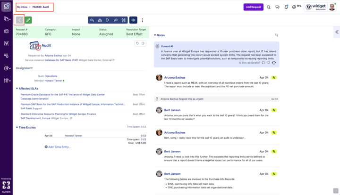The image size is (340, 195).
Task: Toggle the eye watch button
Action: 133,20
